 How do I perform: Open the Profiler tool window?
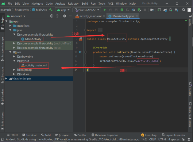[x=80, y=135]
